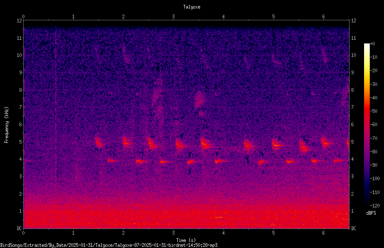The width and height of the screenshot is (384, 248).
Task: Click the Frequency (kHz) axis label
Action: (x=7, y=125)
